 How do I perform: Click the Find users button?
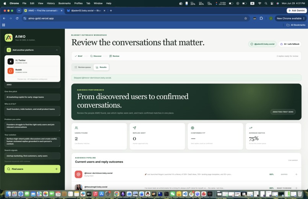click(32, 169)
